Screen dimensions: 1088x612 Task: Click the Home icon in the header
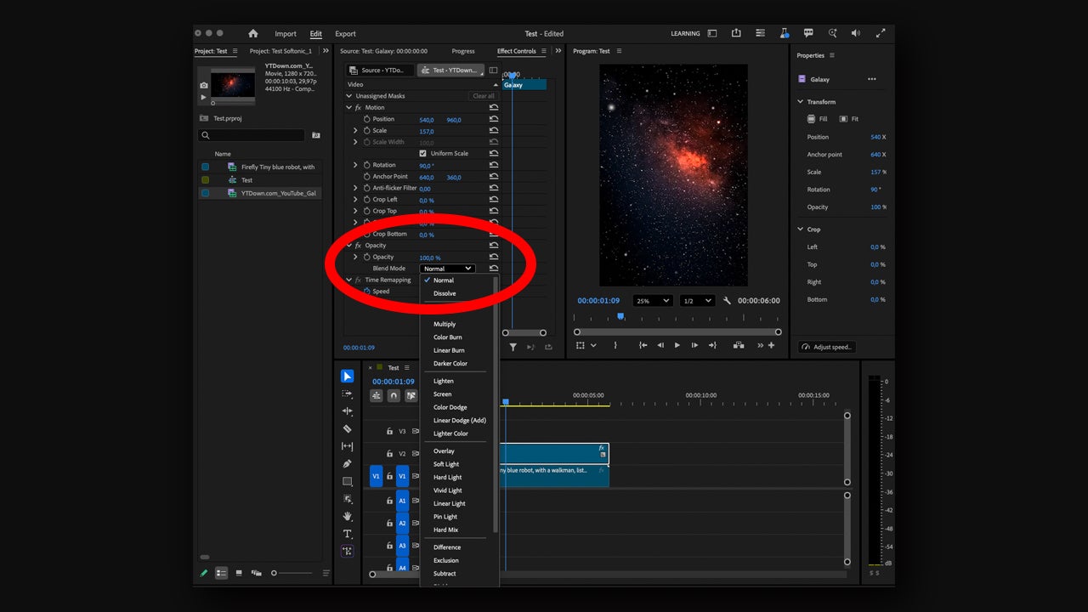tap(252, 34)
